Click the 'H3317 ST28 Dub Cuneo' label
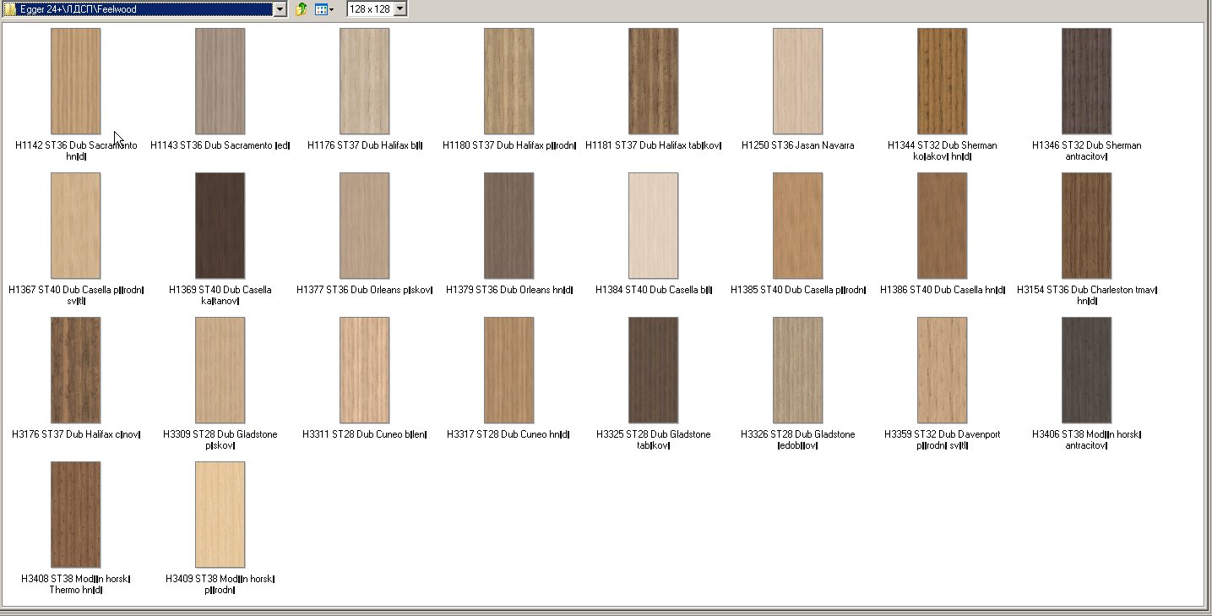 tap(509, 434)
